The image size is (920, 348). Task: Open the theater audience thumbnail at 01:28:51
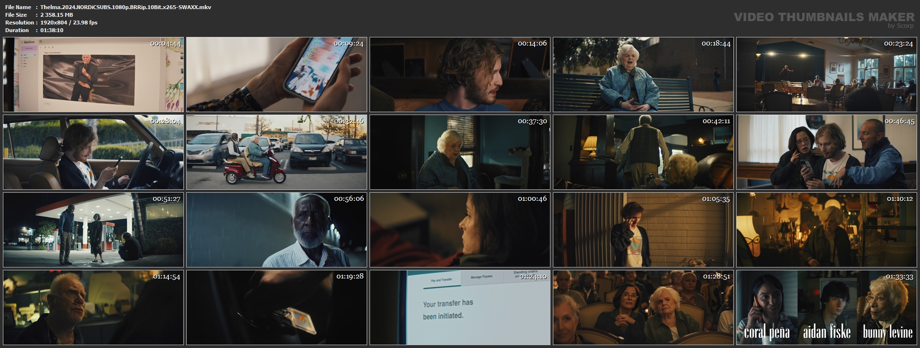point(643,308)
